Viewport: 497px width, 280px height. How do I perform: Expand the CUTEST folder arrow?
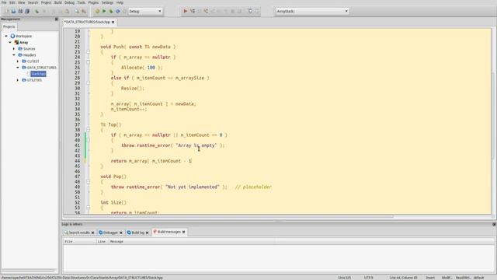tap(17, 61)
